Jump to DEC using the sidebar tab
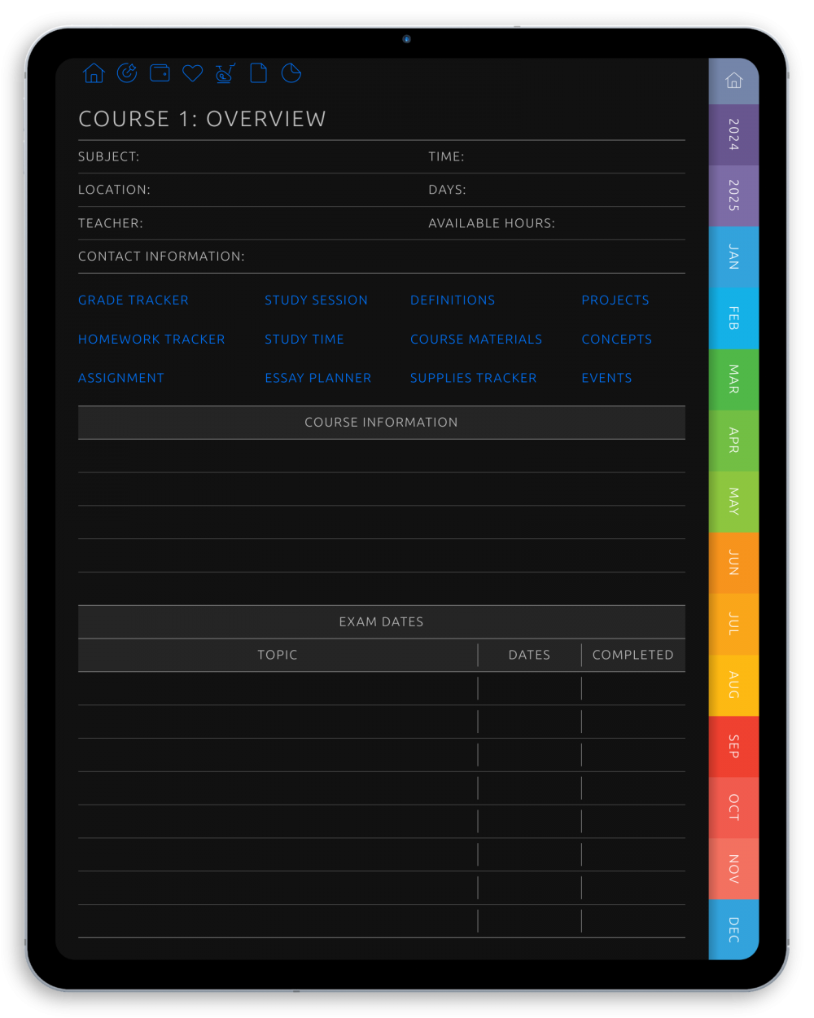 click(733, 930)
